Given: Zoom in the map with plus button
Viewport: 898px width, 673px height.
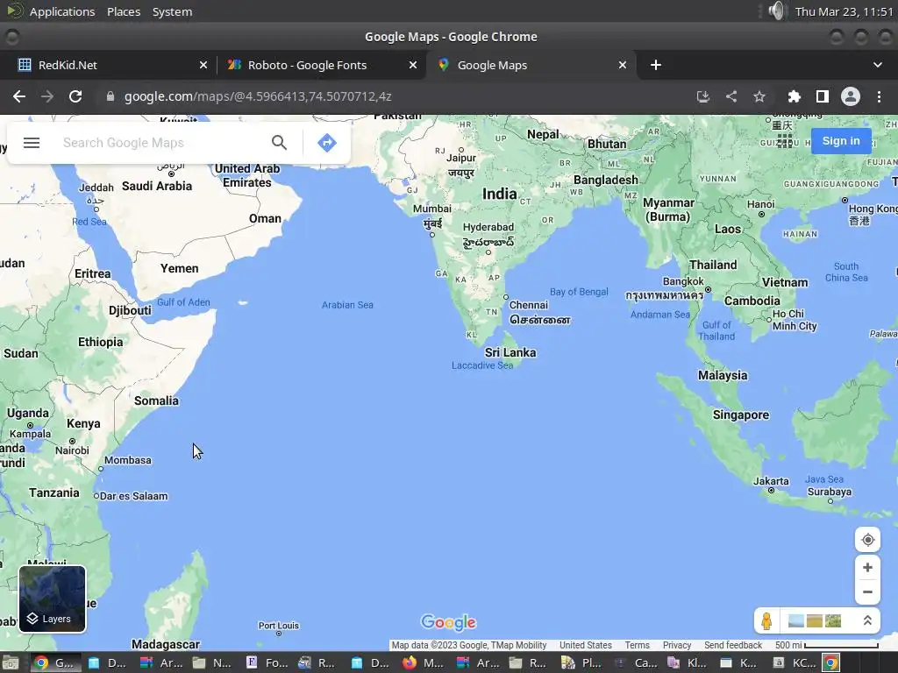Looking at the screenshot, I should (x=867, y=567).
